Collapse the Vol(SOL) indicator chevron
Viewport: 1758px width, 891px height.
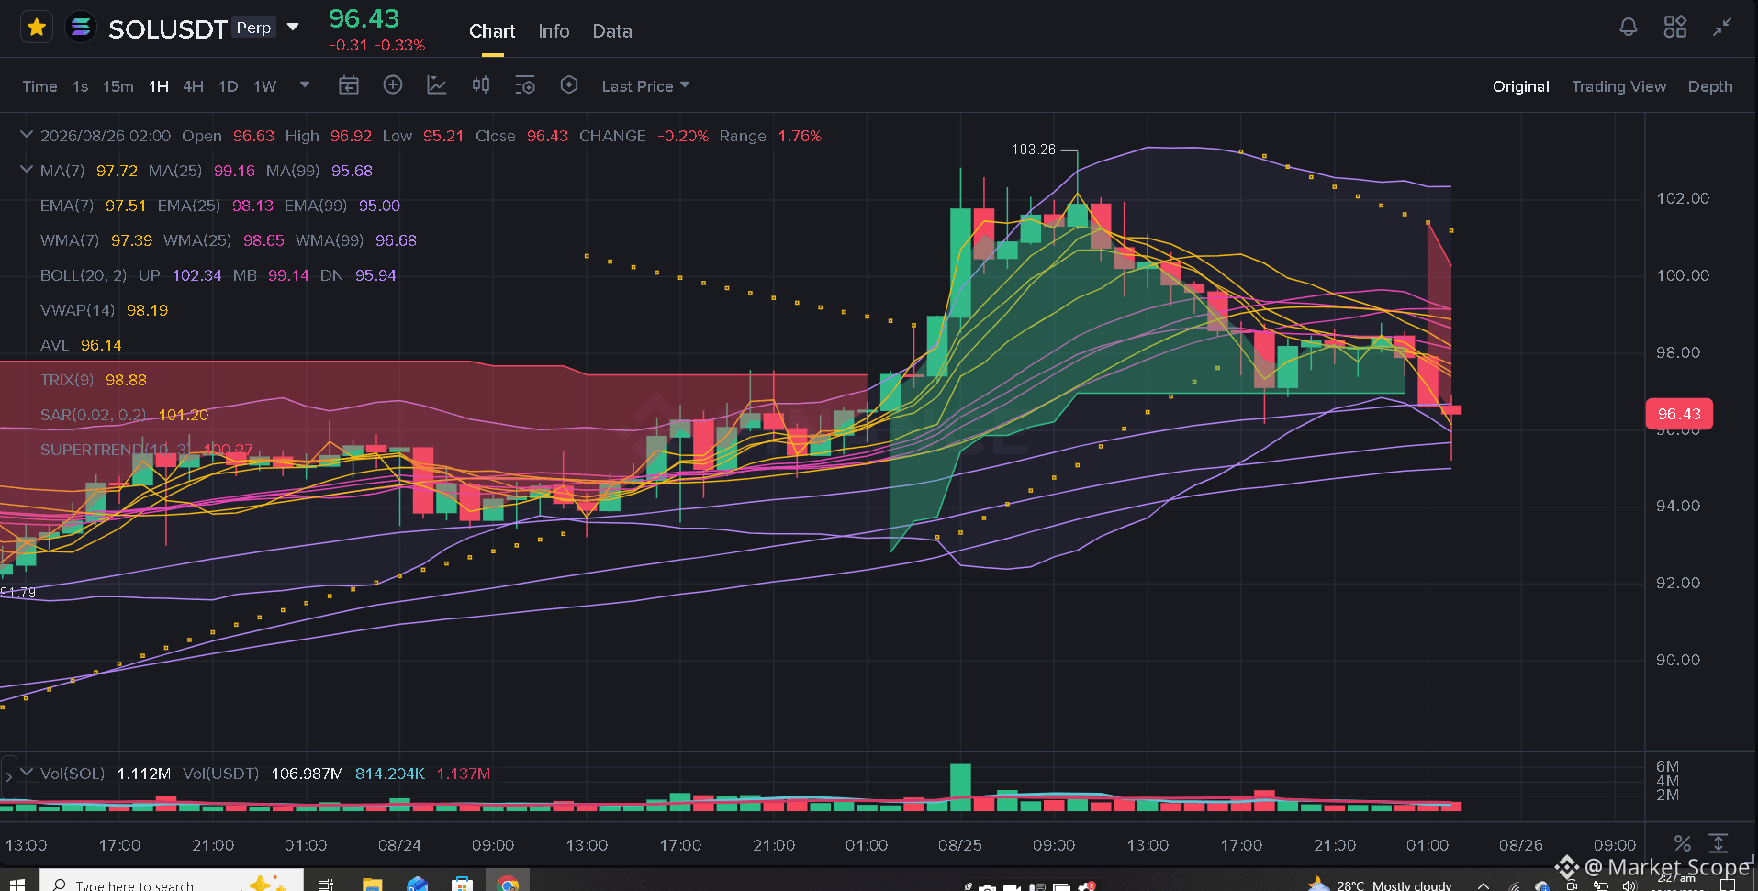tap(27, 773)
